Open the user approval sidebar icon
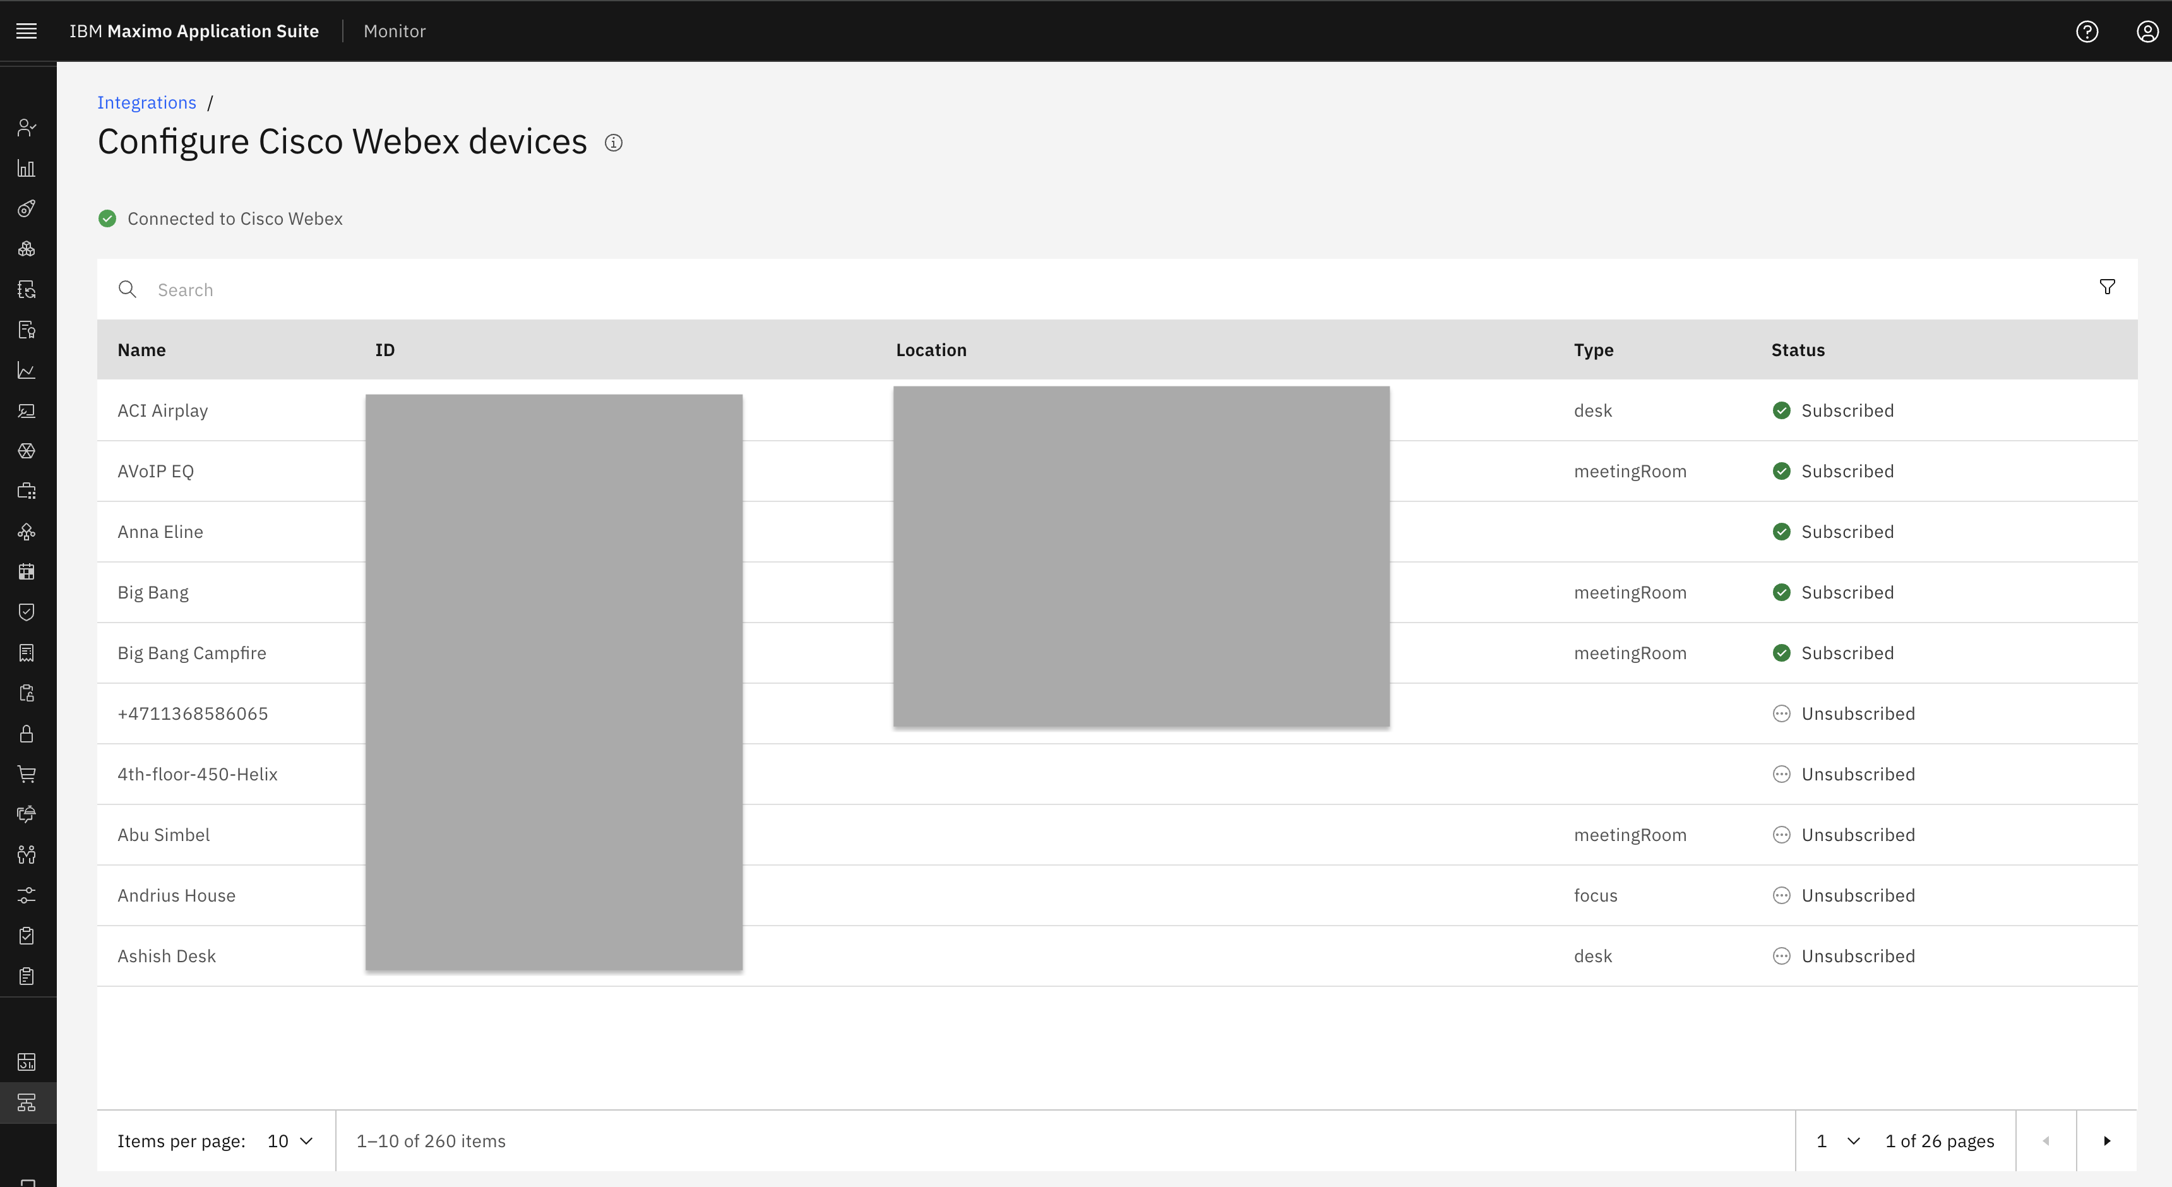This screenshot has width=2172, height=1187. click(x=27, y=128)
